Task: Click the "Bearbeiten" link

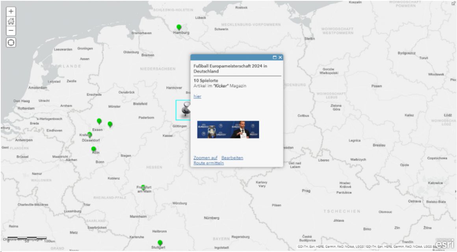Action: pos(232,158)
